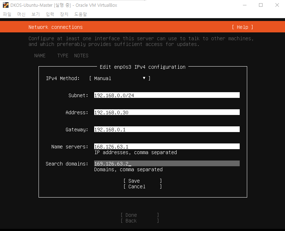Click the Address input field
The image size is (285, 231).
click(167, 112)
